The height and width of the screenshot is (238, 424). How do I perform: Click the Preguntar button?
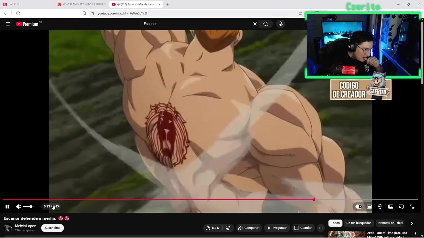coord(277,228)
